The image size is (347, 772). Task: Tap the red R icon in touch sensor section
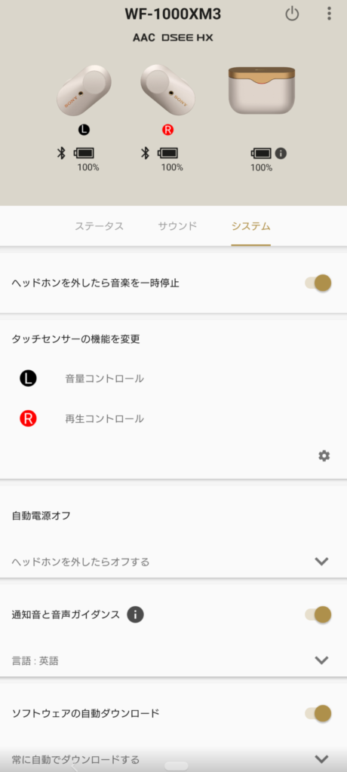tap(28, 418)
